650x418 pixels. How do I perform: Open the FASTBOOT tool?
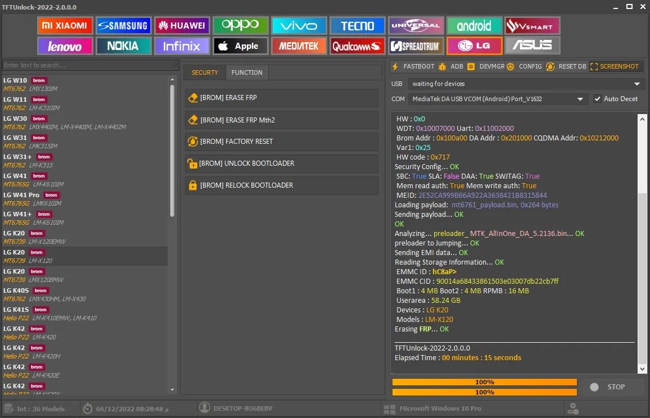coord(413,66)
